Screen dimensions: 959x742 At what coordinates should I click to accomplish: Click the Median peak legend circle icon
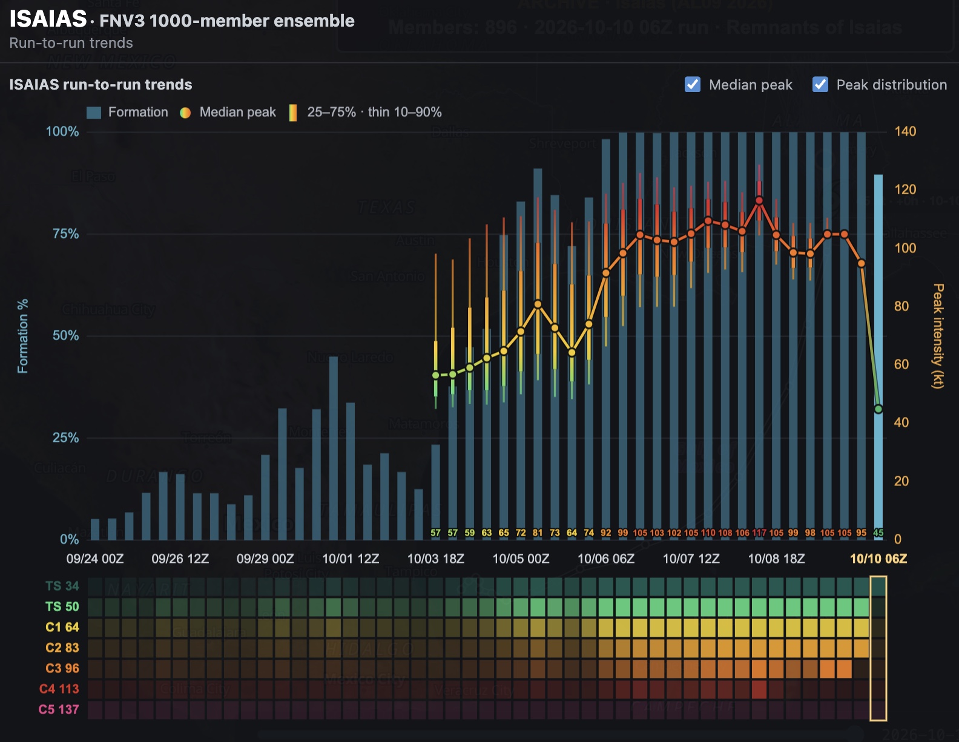click(x=185, y=113)
